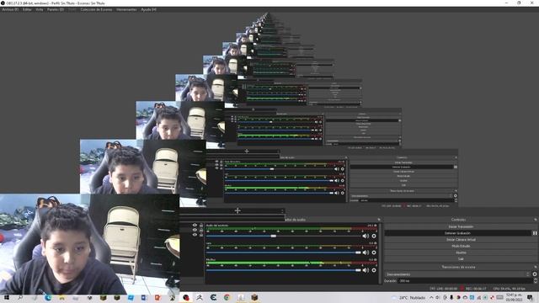Click Salir button in Controls
Screen dimensions: 539x303
click(x=461, y=258)
